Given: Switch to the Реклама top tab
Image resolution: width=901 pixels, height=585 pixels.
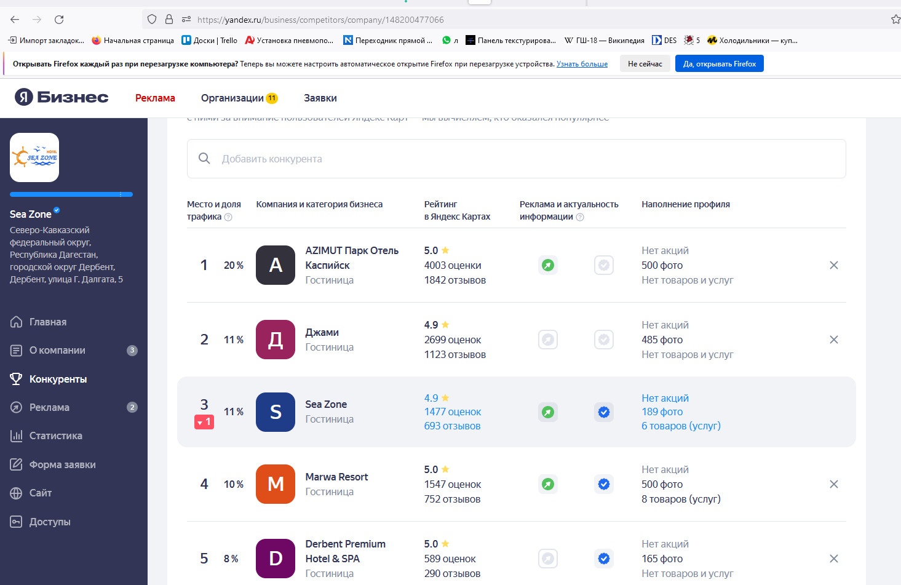Looking at the screenshot, I should point(155,98).
